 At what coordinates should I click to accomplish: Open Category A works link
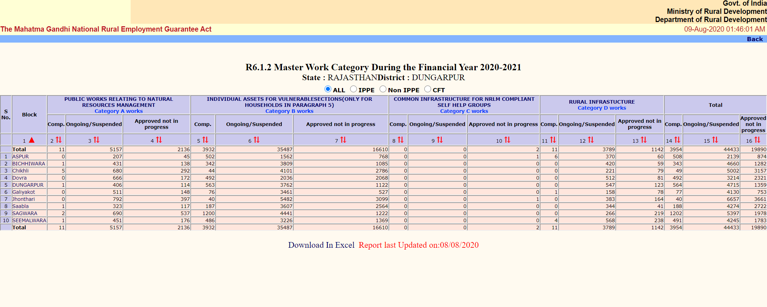tap(119, 111)
